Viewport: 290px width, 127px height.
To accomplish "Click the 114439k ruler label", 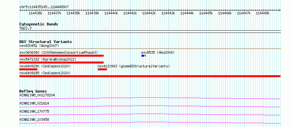I will (x=92, y=13).
